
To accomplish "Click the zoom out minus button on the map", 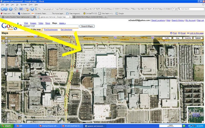I will pyautogui.click(x=7, y=74).
